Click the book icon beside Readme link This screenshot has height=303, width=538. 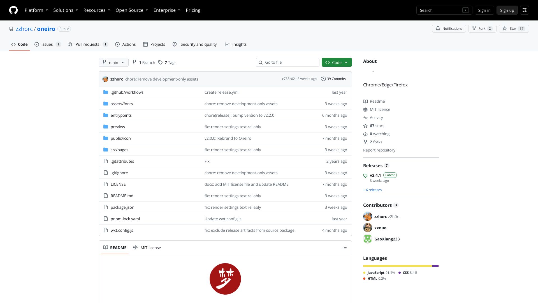(365, 101)
